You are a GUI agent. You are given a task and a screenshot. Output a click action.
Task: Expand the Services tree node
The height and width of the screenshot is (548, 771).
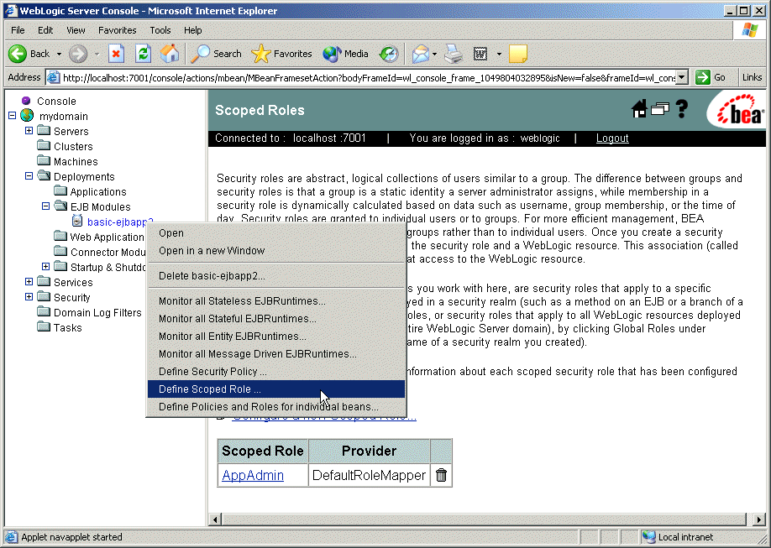[x=29, y=282]
